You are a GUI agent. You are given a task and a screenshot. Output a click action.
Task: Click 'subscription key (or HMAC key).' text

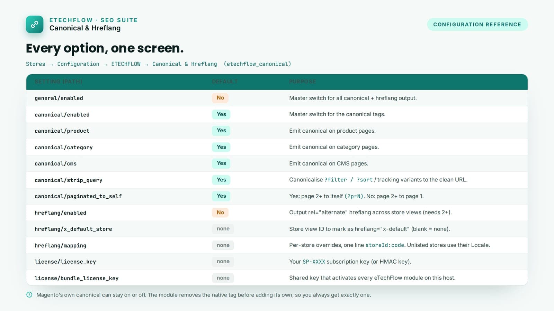(369, 262)
